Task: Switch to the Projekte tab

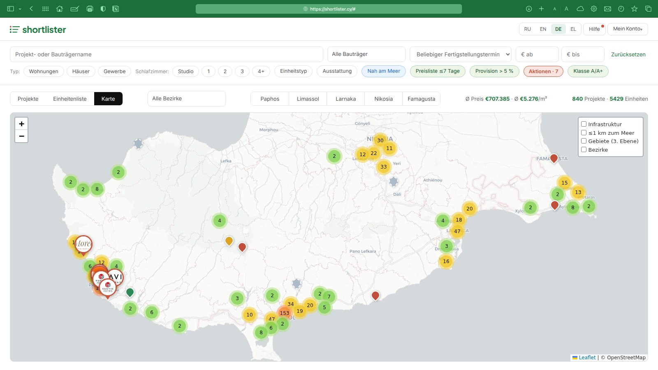Action: (x=28, y=99)
